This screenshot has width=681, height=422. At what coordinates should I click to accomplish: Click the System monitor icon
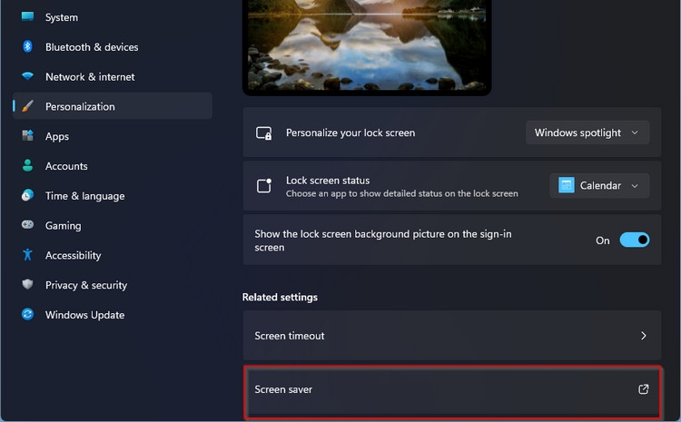tap(28, 16)
